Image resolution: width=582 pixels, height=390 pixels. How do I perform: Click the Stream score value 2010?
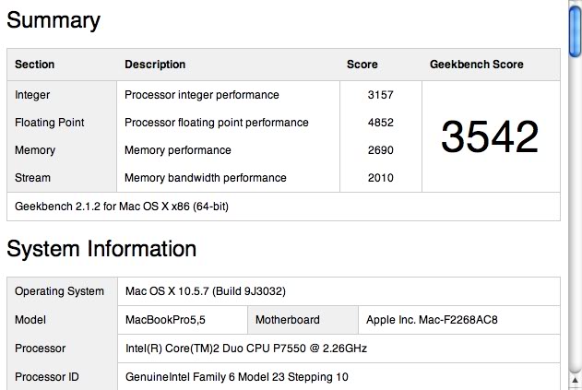(x=380, y=178)
